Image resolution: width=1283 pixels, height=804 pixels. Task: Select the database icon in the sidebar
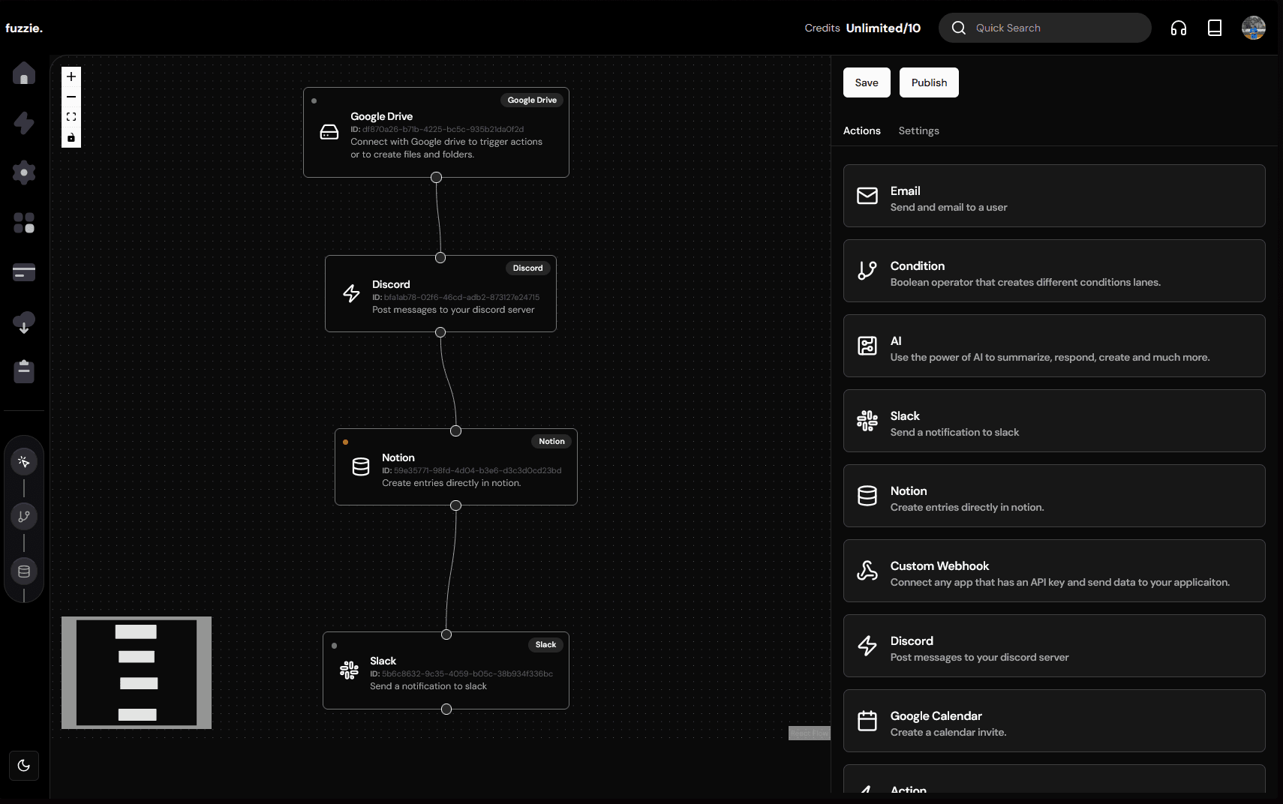point(24,571)
